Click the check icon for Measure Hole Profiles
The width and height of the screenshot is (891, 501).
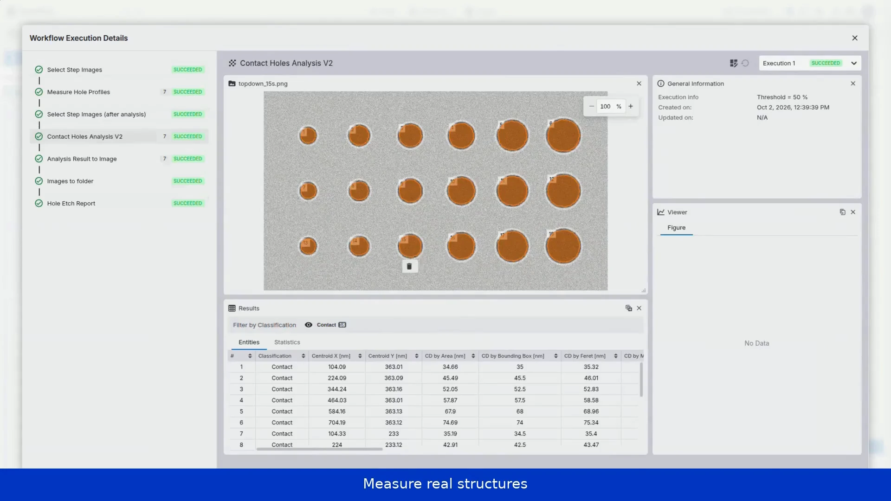39,92
